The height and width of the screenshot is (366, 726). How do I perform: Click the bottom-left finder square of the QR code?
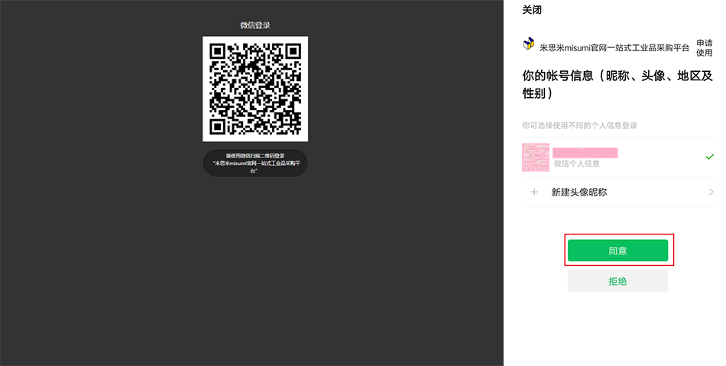[x=218, y=126]
